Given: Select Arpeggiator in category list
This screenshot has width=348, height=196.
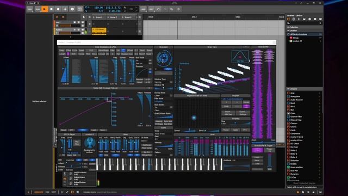Looking at the screenshot, I should click(295, 96).
